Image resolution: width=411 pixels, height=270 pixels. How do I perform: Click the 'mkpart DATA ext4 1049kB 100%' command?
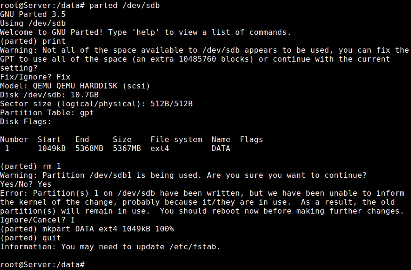pos(108,229)
